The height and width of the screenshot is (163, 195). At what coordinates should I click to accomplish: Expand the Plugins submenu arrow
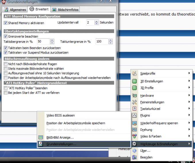click(x=189, y=115)
